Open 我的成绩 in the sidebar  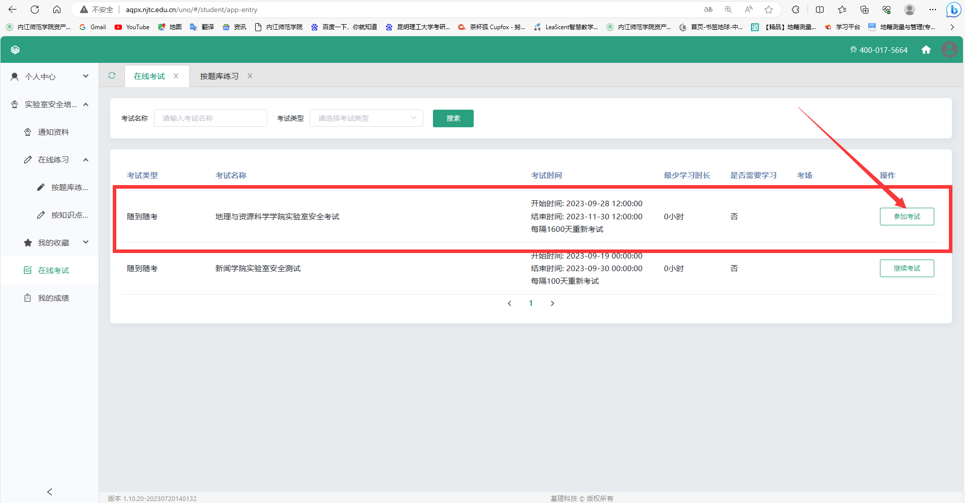(53, 298)
